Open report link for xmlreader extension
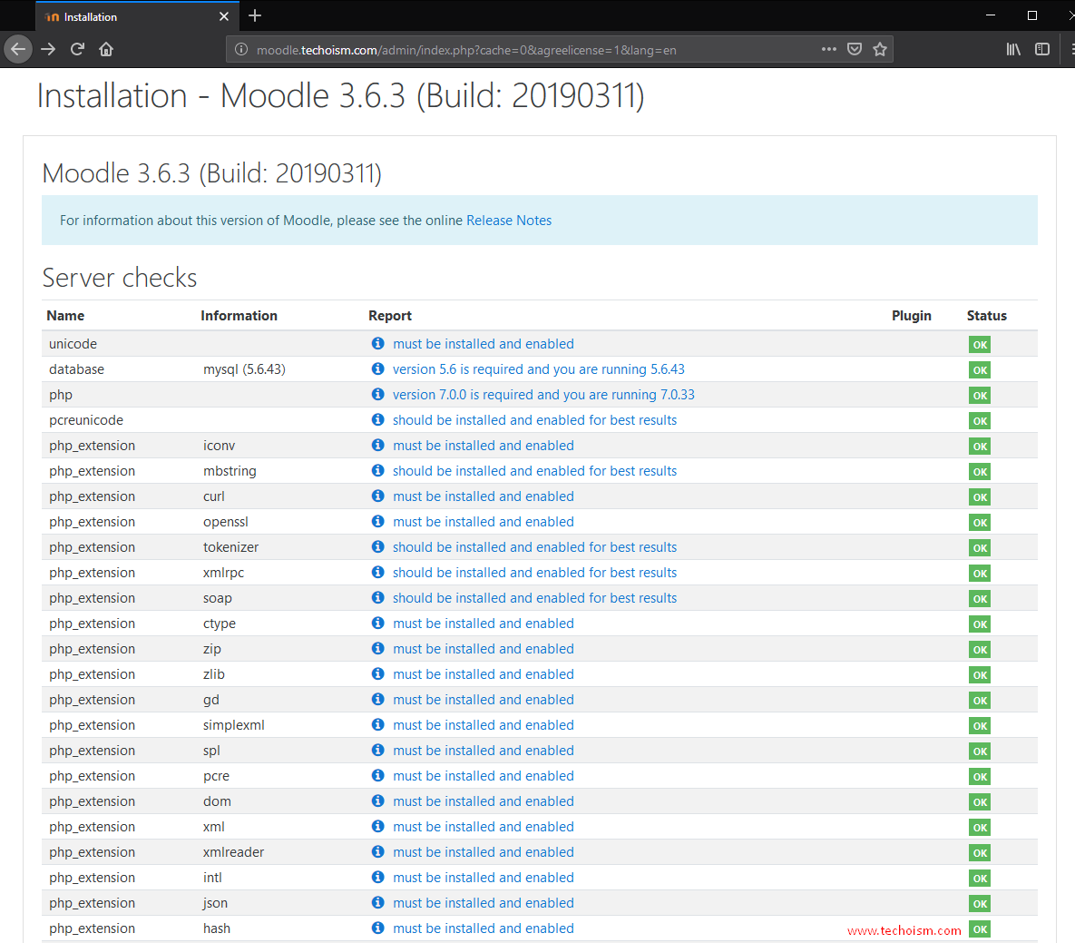Image resolution: width=1075 pixels, height=943 pixels. [x=484, y=852]
